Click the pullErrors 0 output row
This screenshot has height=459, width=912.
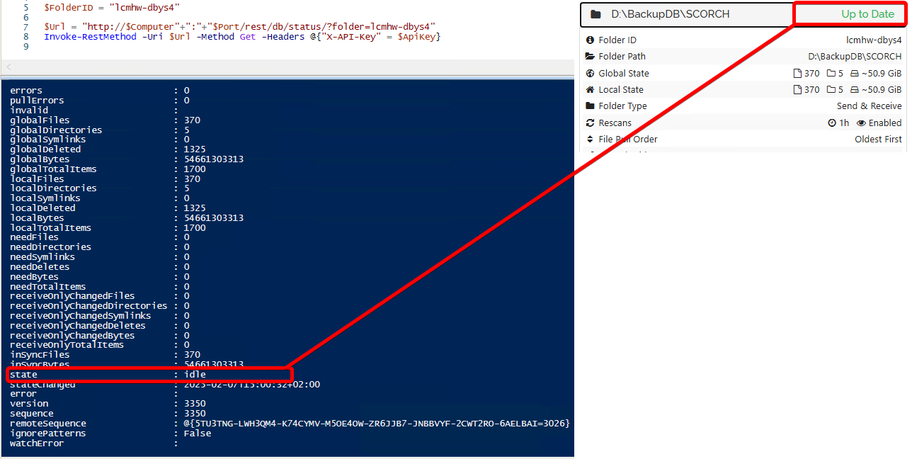[x=99, y=101]
